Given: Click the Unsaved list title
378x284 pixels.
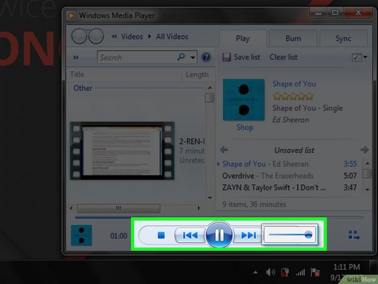Looking at the screenshot, I should 294,150.
